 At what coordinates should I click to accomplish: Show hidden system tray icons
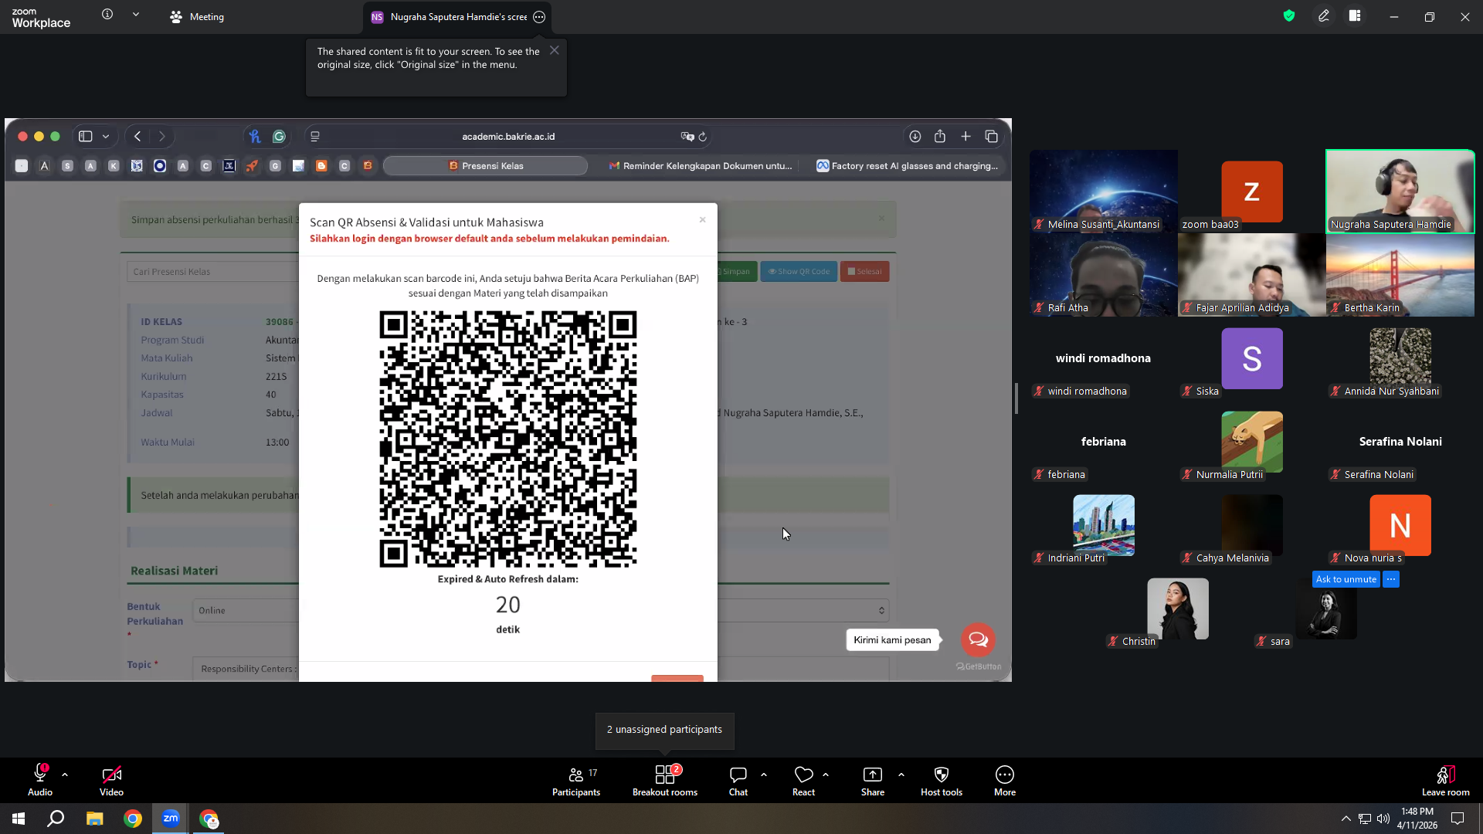1346,819
